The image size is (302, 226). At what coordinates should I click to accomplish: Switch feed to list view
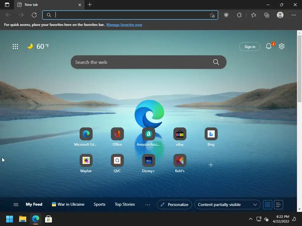tap(278, 205)
